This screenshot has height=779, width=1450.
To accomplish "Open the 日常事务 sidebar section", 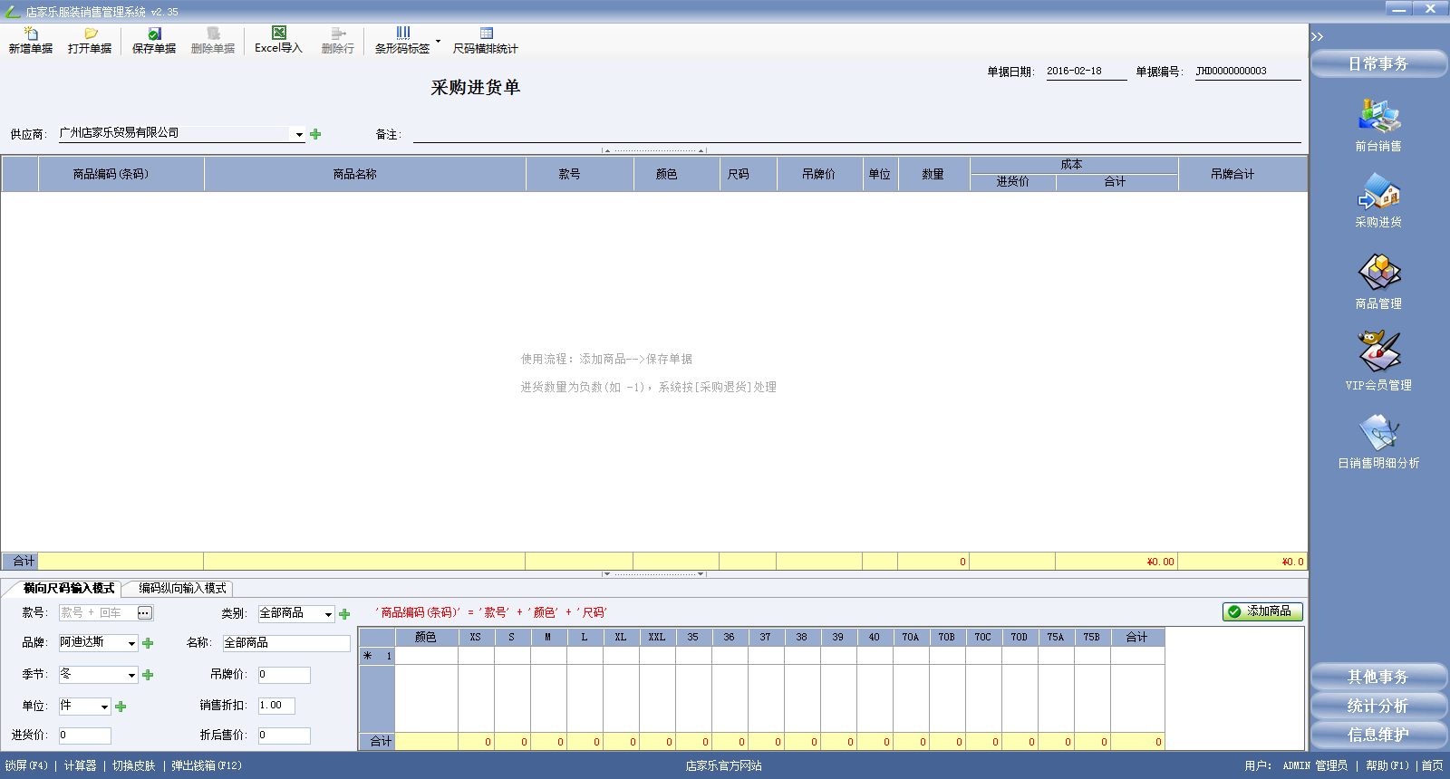I will click(x=1378, y=63).
